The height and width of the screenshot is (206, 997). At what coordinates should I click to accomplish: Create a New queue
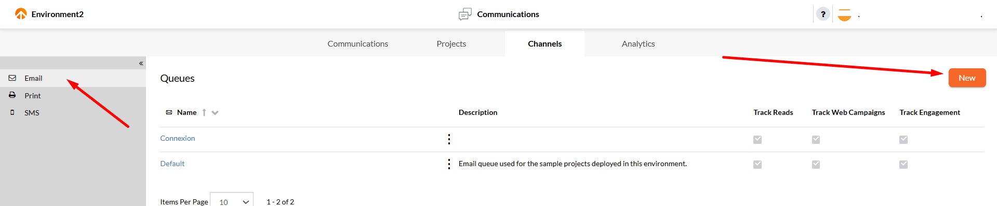point(967,78)
